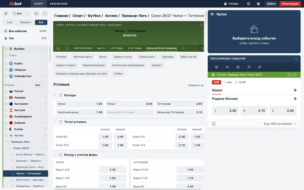Switch to 1-й тайм tab
The height and width of the screenshot is (190, 304).
click(117, 48)
